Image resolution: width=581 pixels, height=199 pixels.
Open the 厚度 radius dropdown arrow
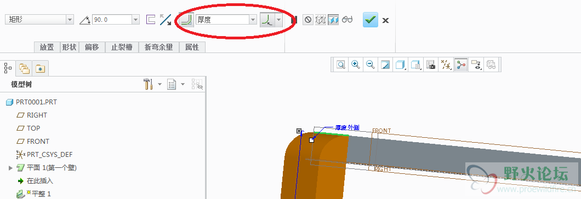coord(253,20)
